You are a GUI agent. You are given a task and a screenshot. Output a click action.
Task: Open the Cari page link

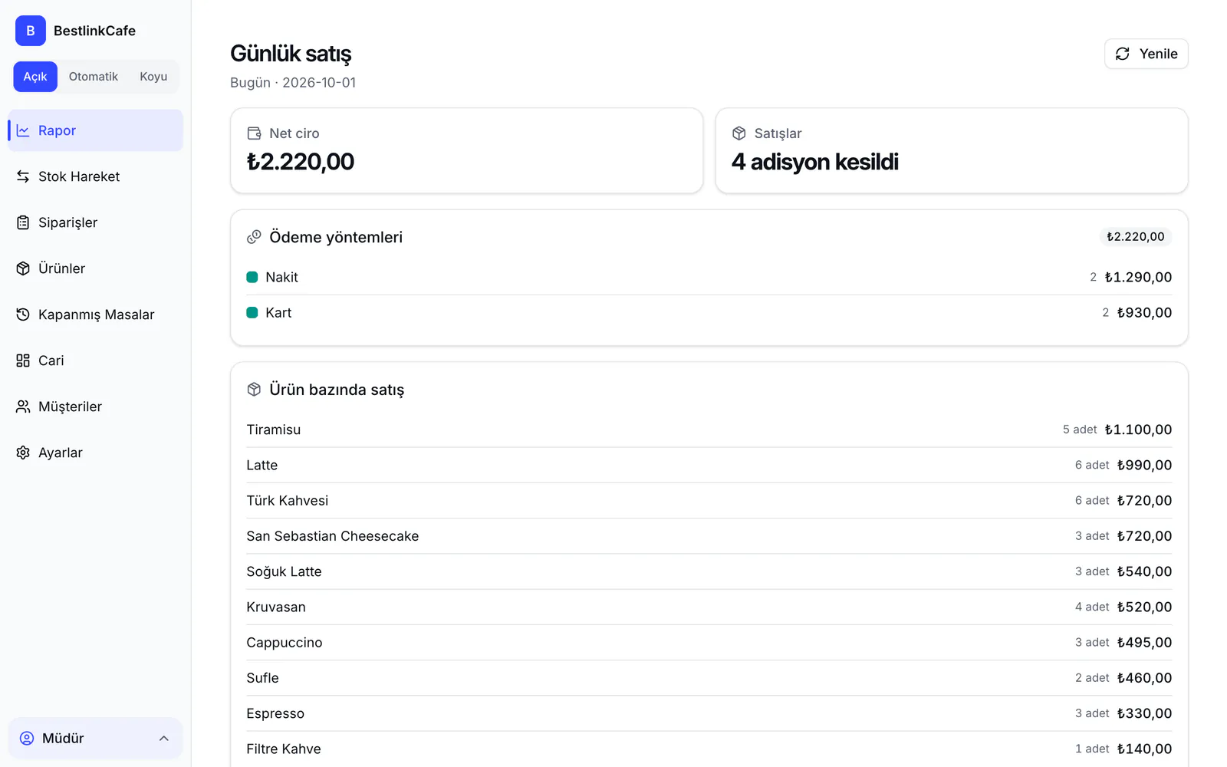[95, 360]
